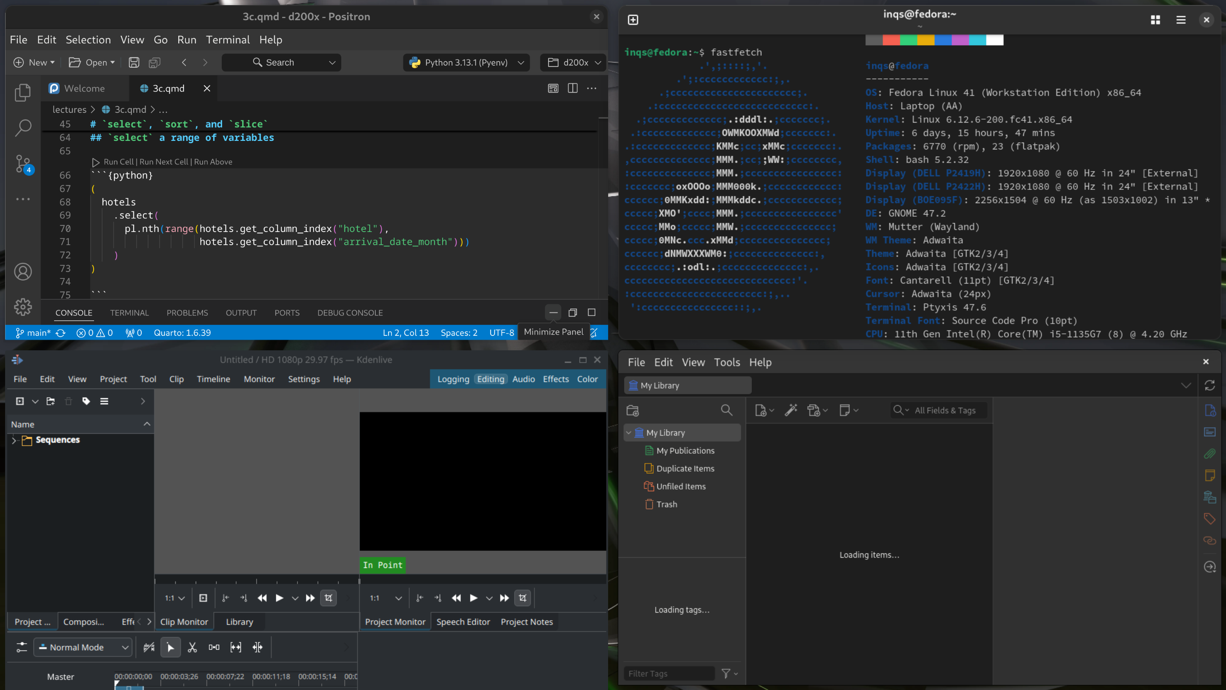This screenshot has height=690, width=1226.
Task: Open the hamburger menu in the terminal header
Action: (1181, 20)
